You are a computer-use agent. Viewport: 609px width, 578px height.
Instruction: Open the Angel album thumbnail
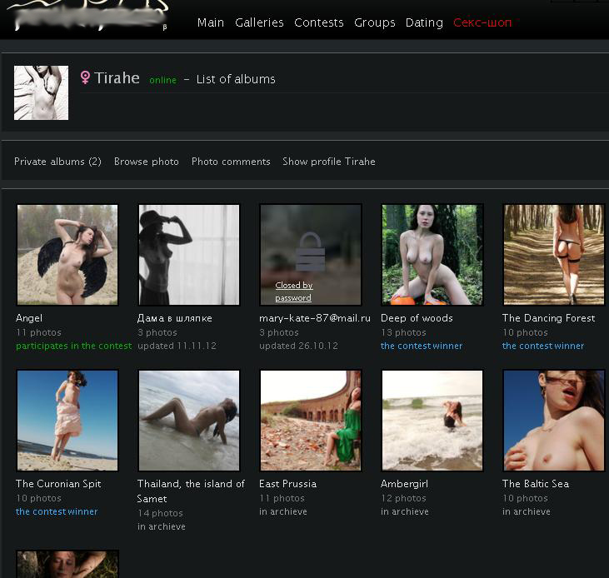click(x=67, y=255)
